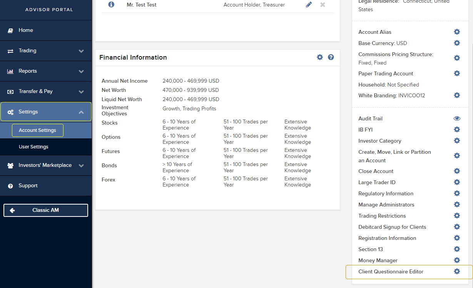
Task: View the Audit Trail via the eye icon
Action: (457, 118)
